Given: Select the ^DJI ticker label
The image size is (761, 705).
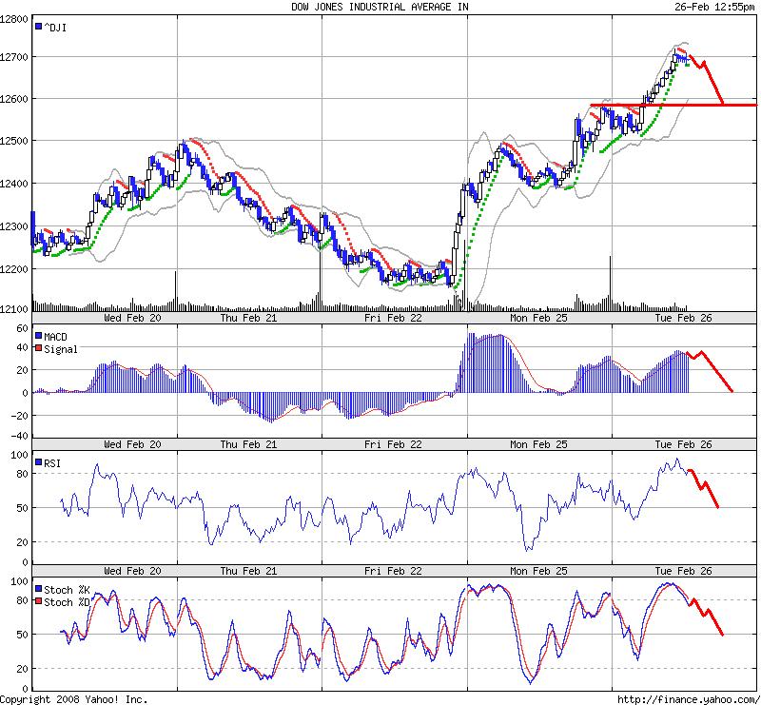Looking at the screenshot, I should click(55, 28).
